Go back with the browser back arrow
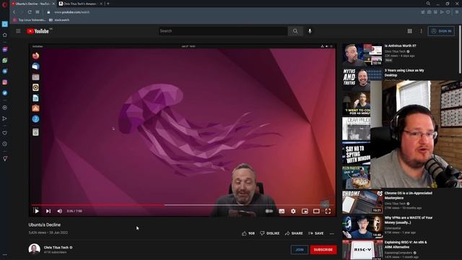 point(14,12)
